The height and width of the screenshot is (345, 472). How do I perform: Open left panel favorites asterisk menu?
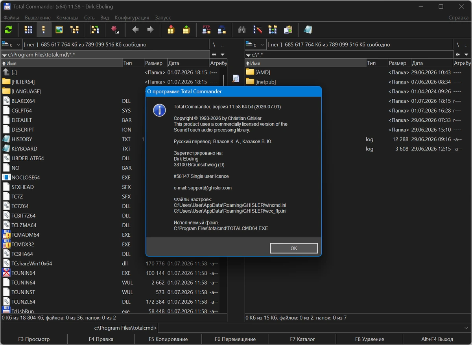[214, 54]
